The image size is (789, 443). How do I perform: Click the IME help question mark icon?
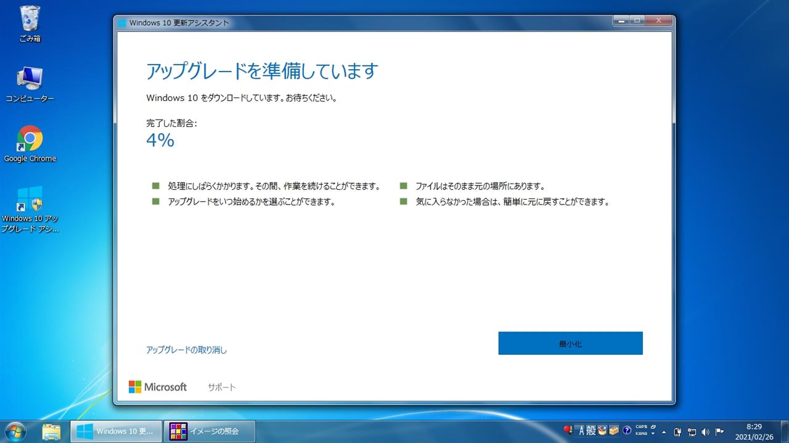coord(627,431)
